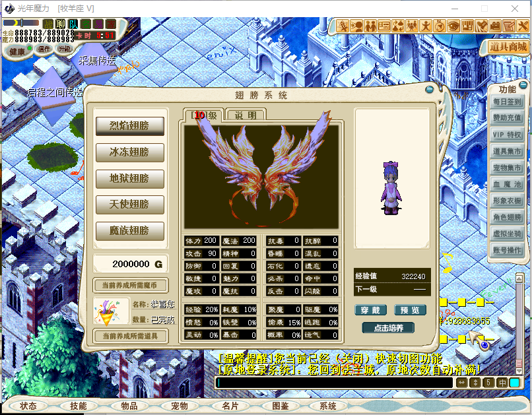Click the pointing-figure icon in the top toolbar

point(343,26)
